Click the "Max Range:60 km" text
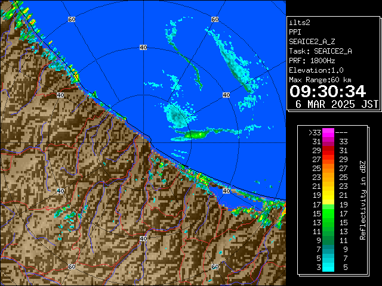This screenshot has height=286, width=382. (x=320, y=80)
